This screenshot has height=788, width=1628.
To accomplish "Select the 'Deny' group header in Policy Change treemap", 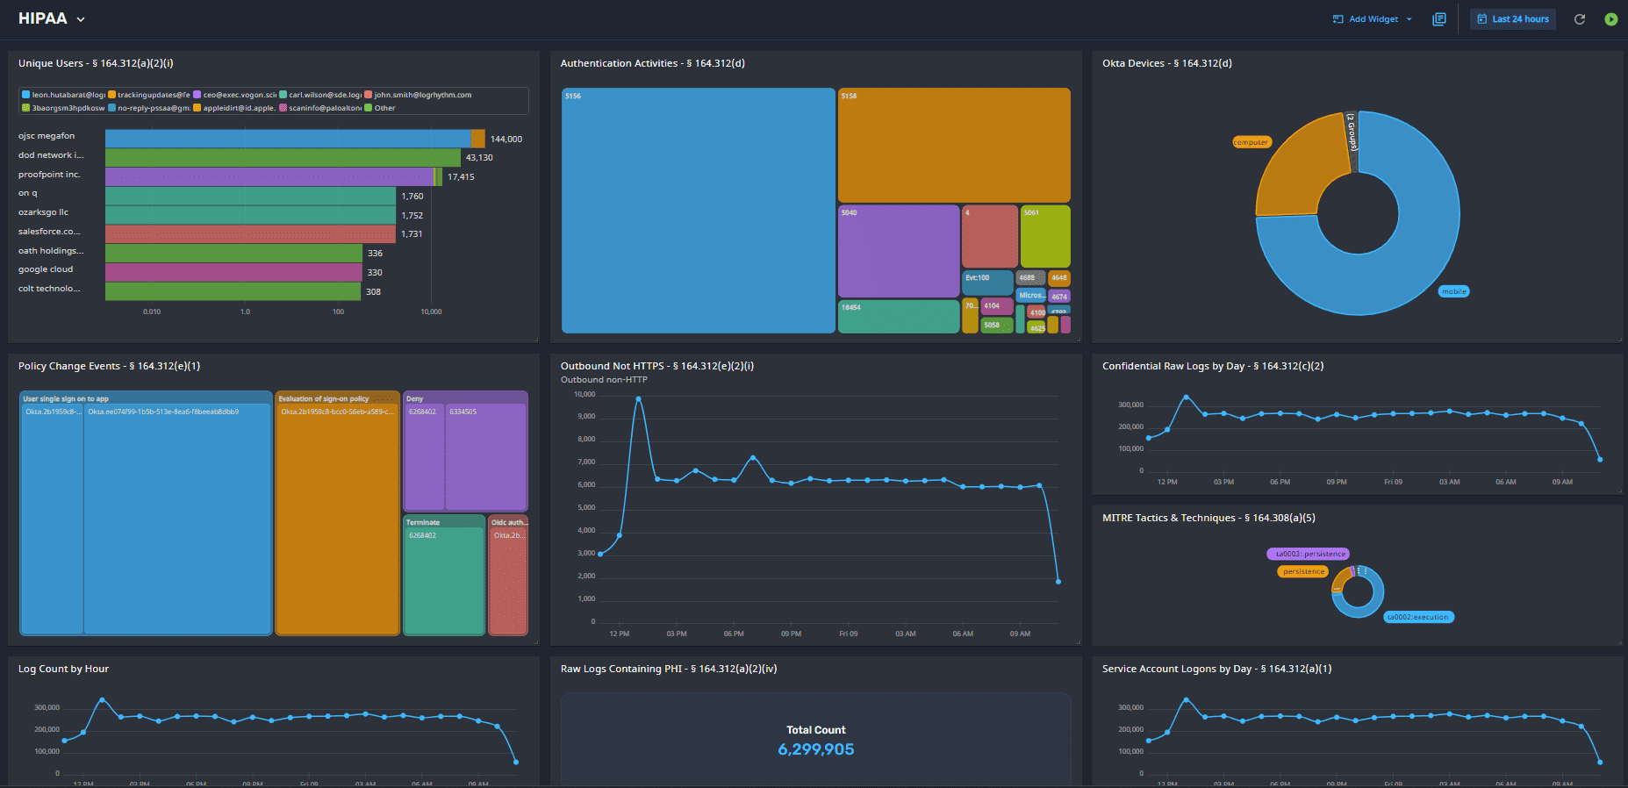I will [x=415, y=398].
